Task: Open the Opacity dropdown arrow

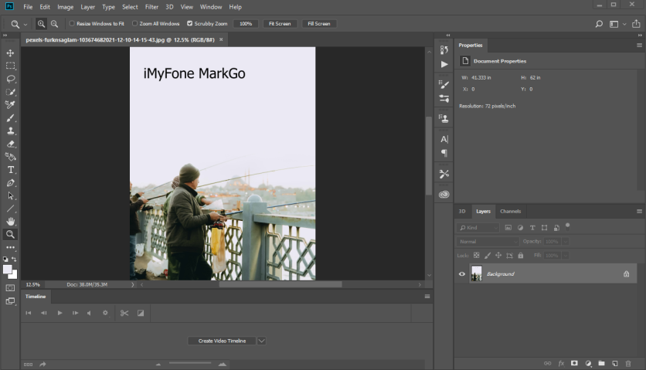Action: click(x=566, y=242)
